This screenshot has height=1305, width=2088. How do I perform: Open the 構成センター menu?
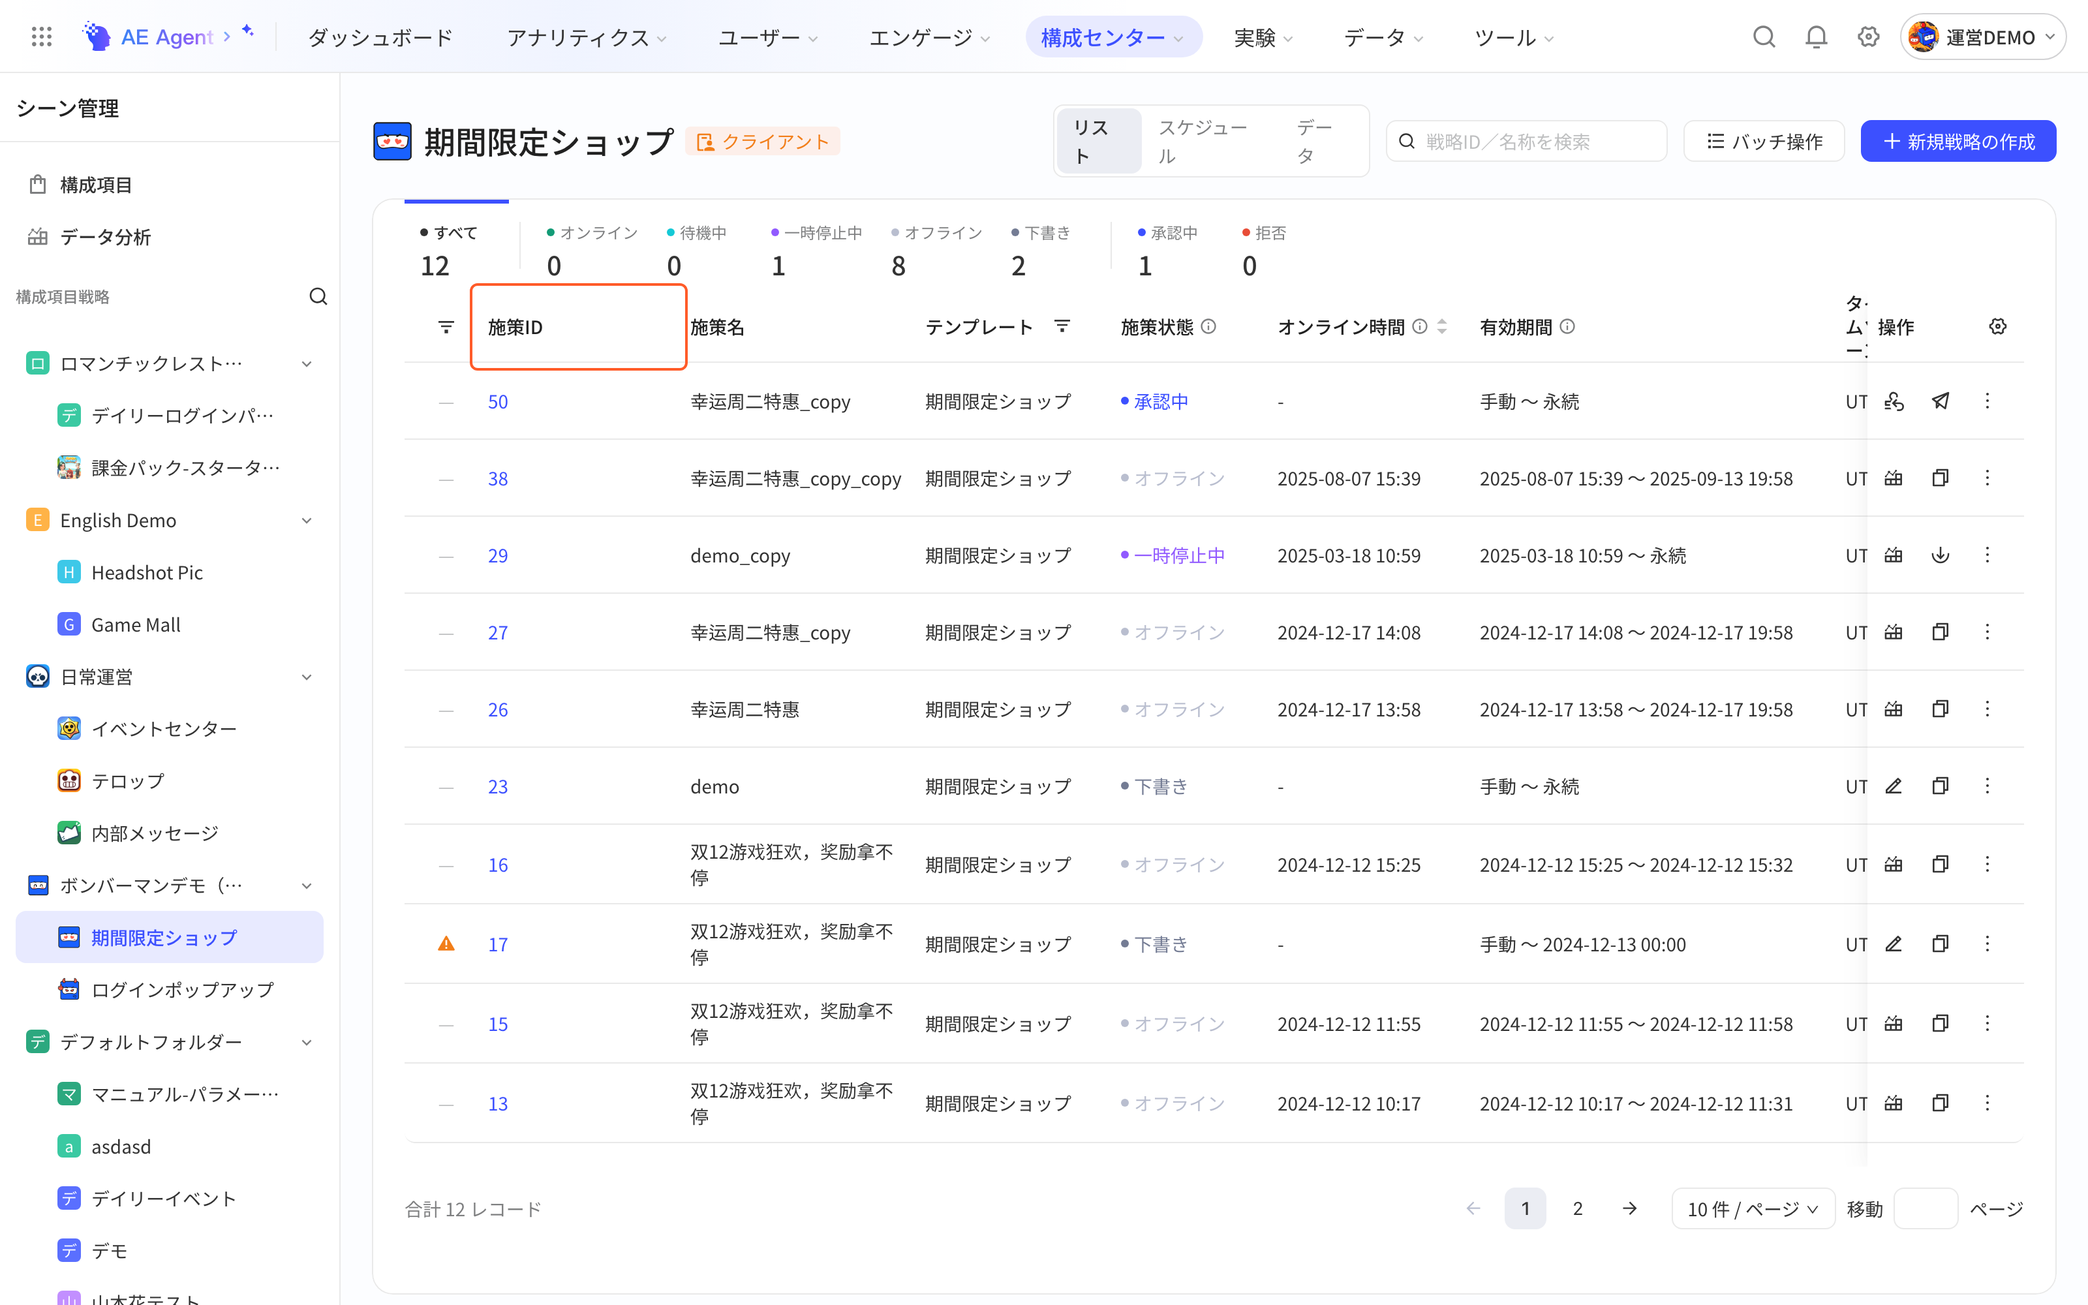tap(1113, 37)
